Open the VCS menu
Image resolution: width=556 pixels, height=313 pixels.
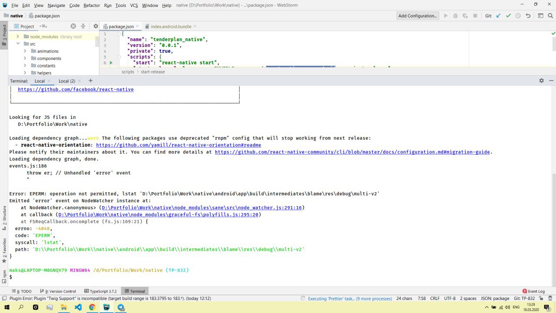tap(134, 5)
